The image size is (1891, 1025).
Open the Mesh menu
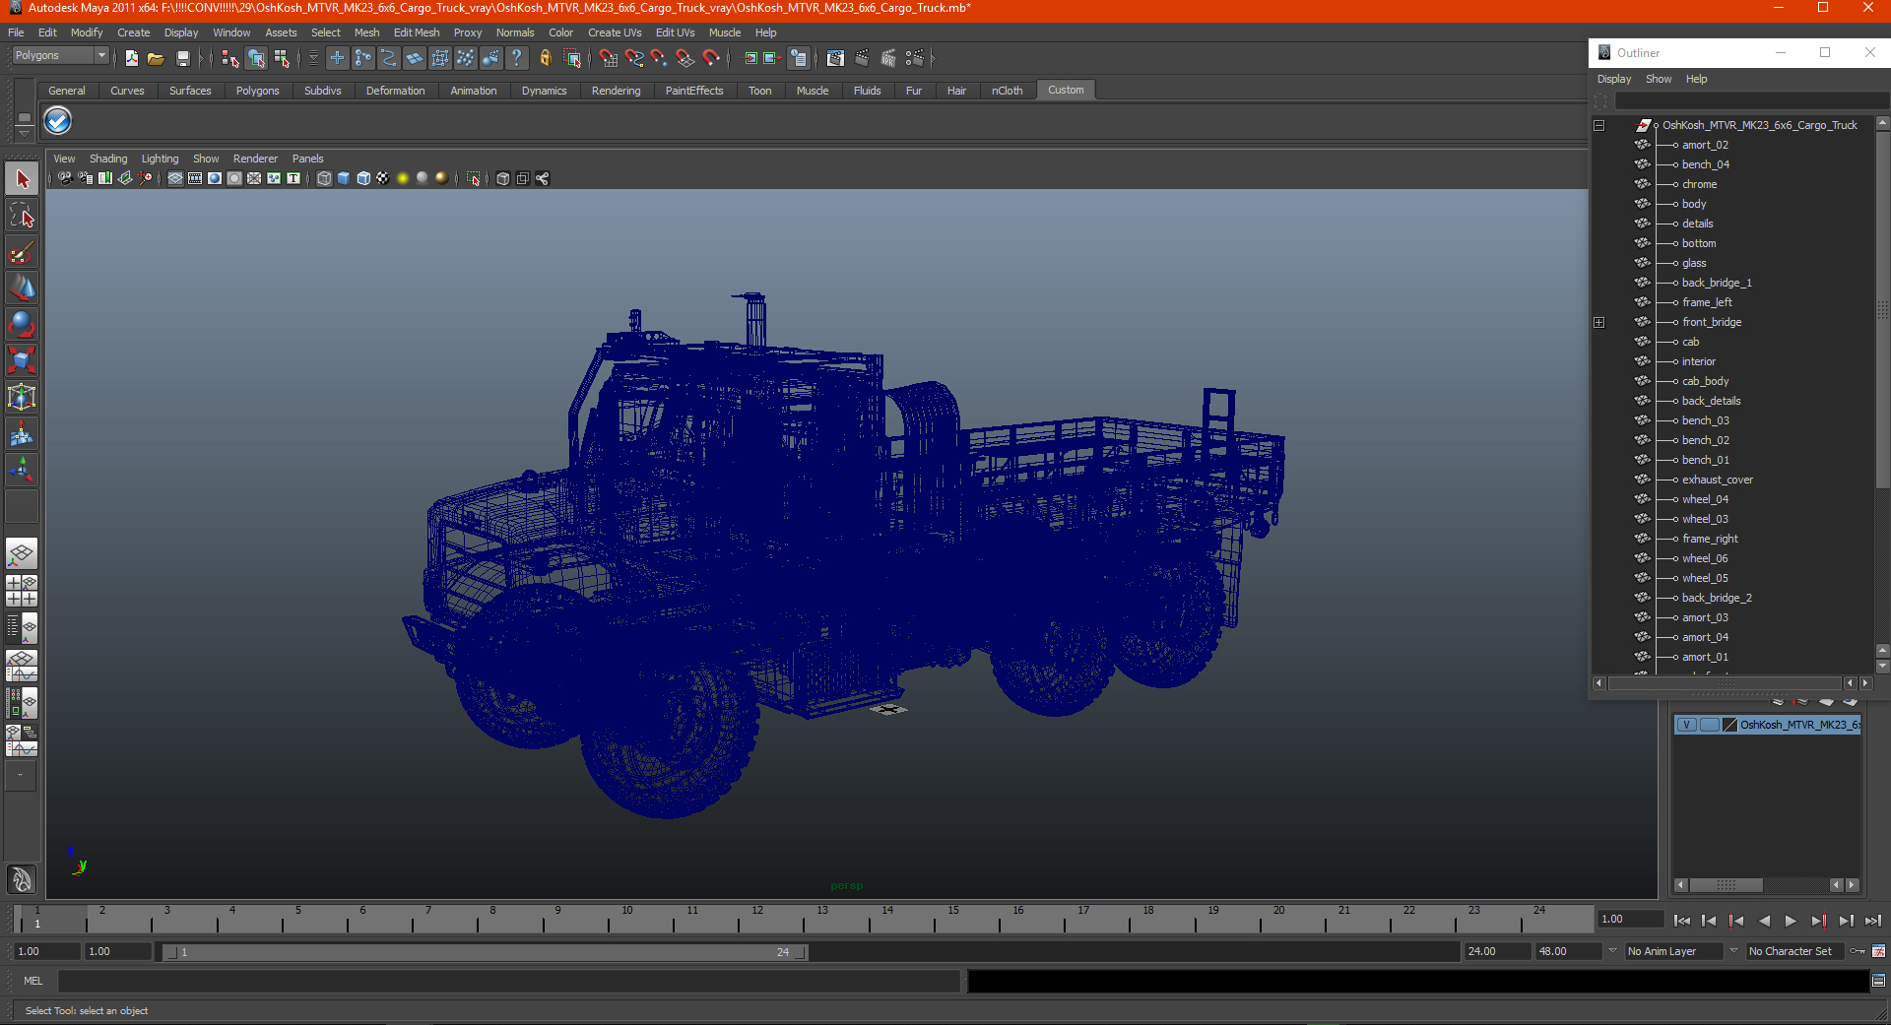click(x=366, y=32)
